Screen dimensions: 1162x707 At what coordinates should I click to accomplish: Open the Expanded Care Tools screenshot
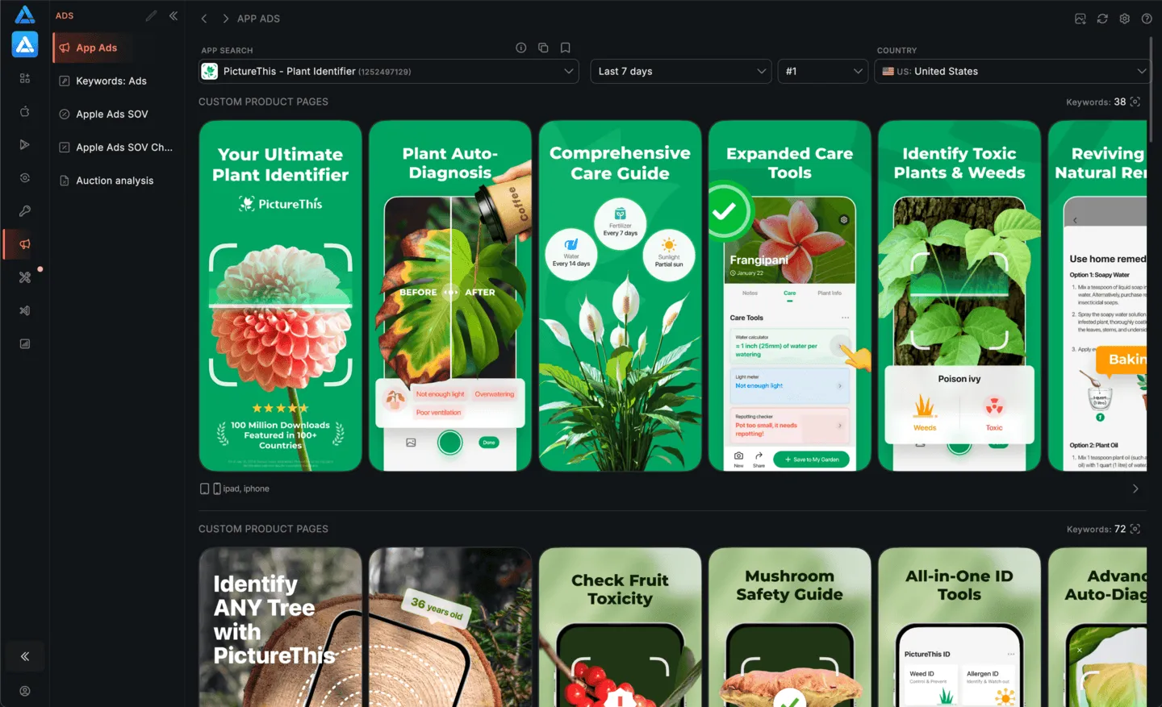point(790,296)
